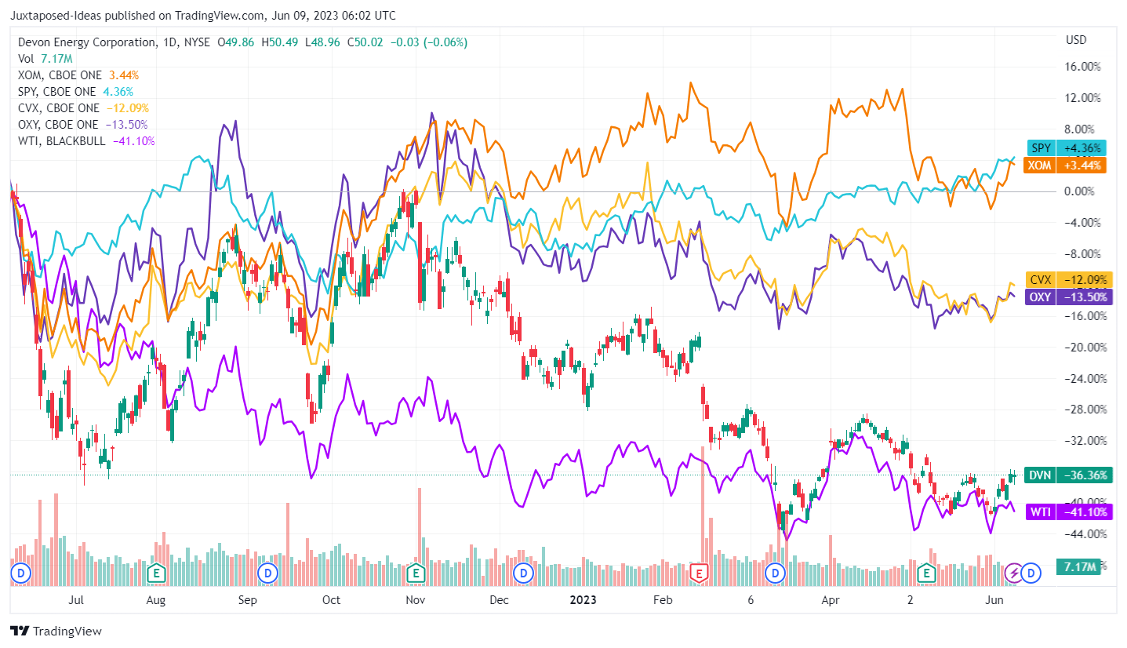This screenshot has width=1127, height=648.
Task: Click the -20.00% axis label
Action: [1084, 348]
